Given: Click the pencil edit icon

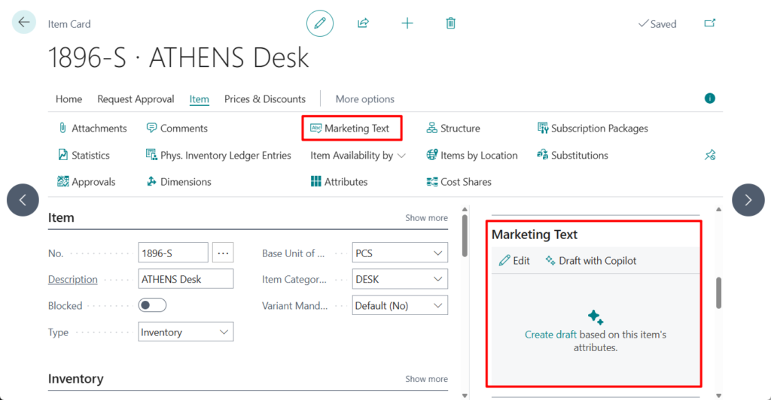Looking at the screenshot, I should point(320,23).
